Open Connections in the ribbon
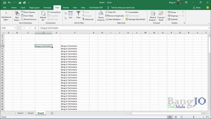Image resolution: width=211 pixels, height=119 pixels. click(x=54, y=12)
